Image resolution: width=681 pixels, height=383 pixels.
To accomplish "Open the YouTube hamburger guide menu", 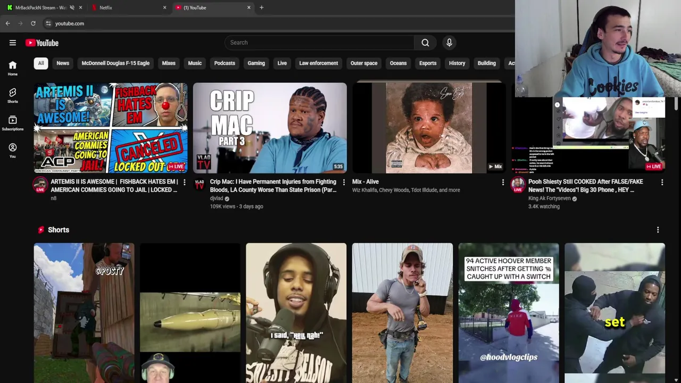I will (x=13, y=43).
